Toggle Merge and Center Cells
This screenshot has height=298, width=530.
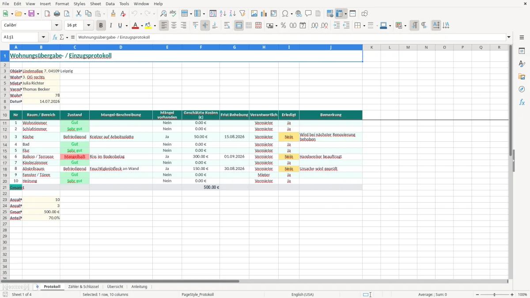click(x=239, y=26)
